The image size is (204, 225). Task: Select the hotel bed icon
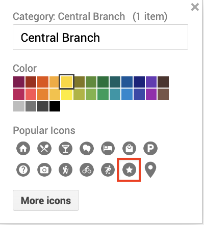108,148
